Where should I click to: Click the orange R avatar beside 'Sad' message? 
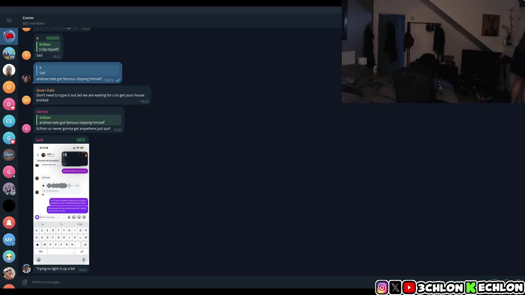(26, 55)
